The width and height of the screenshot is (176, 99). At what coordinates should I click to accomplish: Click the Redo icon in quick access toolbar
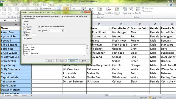[7, 1]
